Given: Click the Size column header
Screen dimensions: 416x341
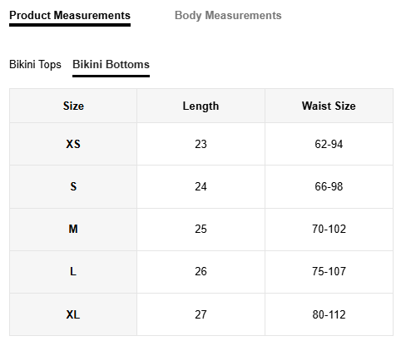Looking at the screenshot, I should coord(73,106).
